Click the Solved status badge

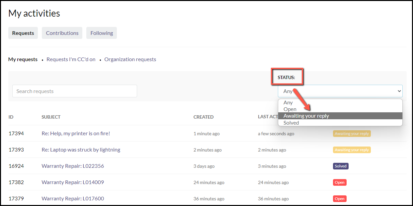coord(341,166)
